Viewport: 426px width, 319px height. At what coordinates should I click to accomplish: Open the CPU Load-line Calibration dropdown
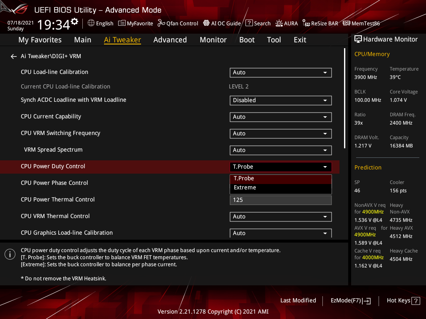(x=280, y=72)
